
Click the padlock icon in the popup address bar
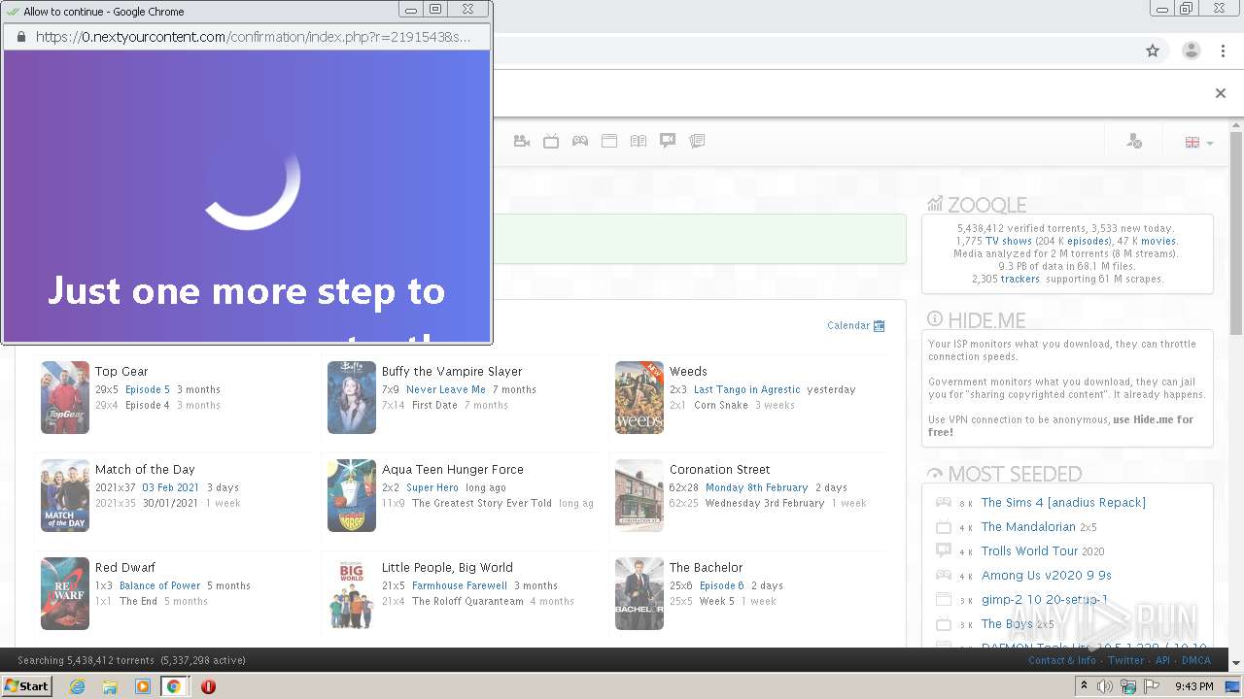click(21, 37)
